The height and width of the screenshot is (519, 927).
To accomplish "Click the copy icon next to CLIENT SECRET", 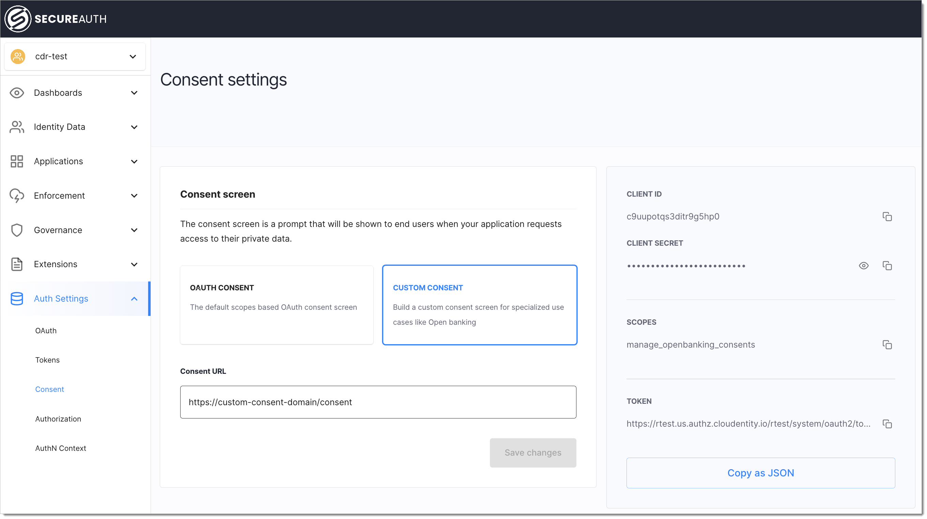I will pos(887,265).
